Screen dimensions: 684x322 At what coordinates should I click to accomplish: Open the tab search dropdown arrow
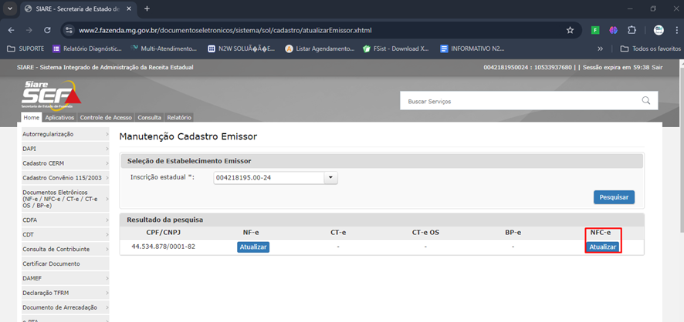click(9, 8)
